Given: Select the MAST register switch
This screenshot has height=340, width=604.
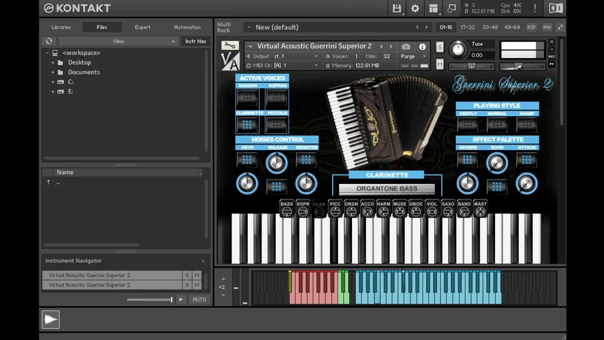Looking at the screenshot, I should [480, 209].
